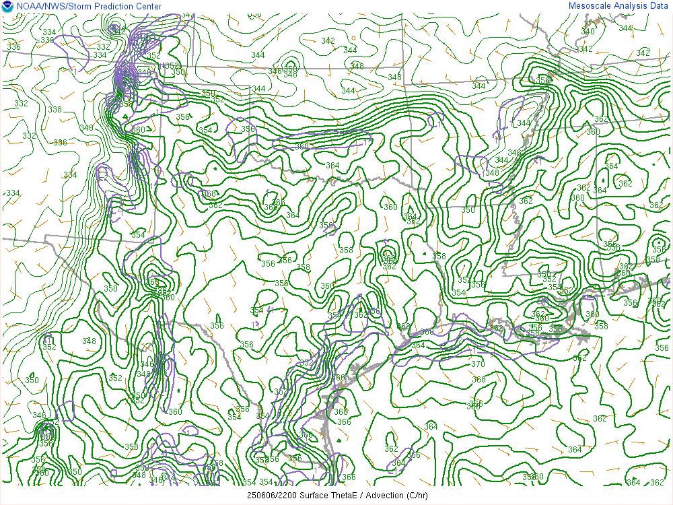Click the 370 theta-e contour label
673x505 pixels.
click(x=478, y=364)
